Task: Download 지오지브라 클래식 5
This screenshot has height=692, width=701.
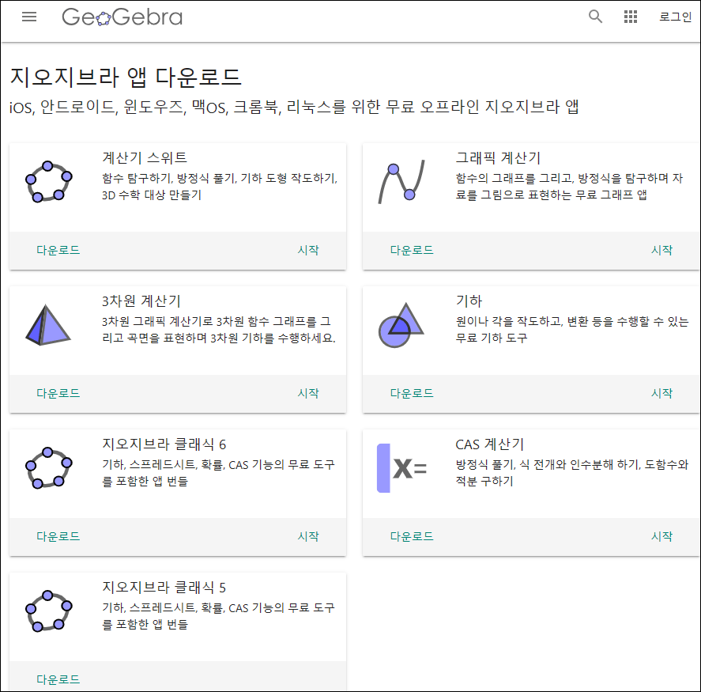Action: (58, 679)
